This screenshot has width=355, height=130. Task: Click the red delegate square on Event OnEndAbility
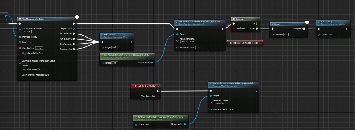[159, 86]
